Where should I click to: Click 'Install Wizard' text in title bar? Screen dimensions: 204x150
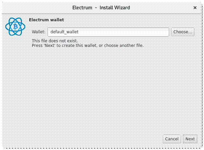tap(115, 7)
